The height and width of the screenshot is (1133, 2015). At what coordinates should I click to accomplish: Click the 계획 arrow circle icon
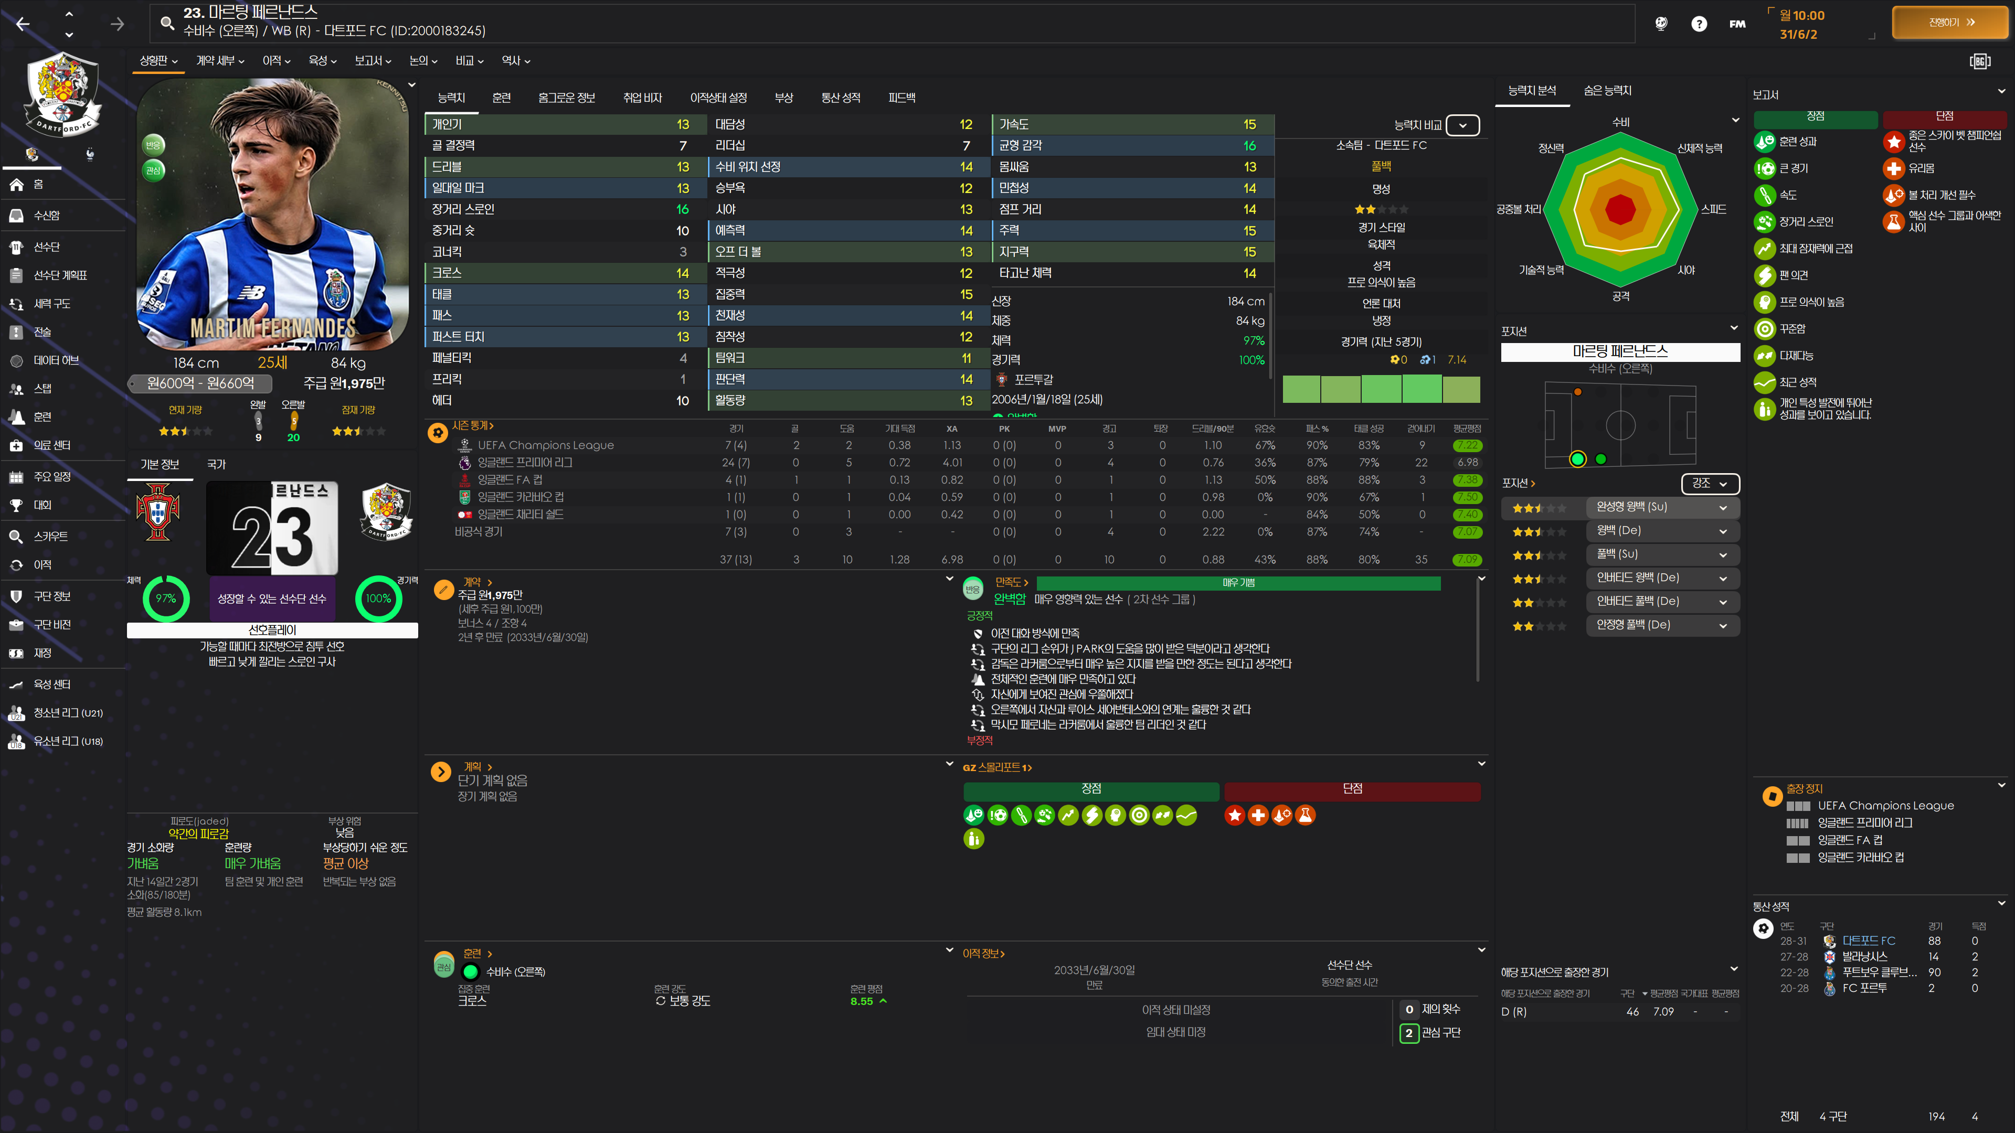tap(440, 773)
